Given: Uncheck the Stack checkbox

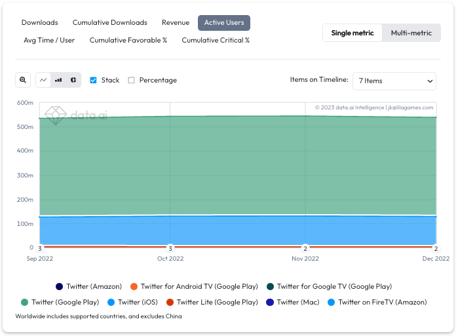Looking at the screenshot, I should point(93,80).
